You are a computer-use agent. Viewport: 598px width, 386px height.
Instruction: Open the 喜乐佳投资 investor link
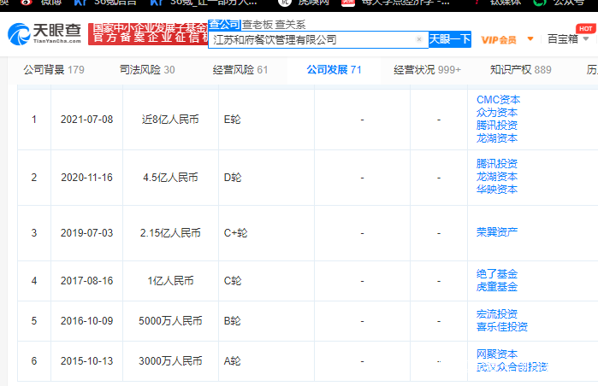tap(502, 326)
